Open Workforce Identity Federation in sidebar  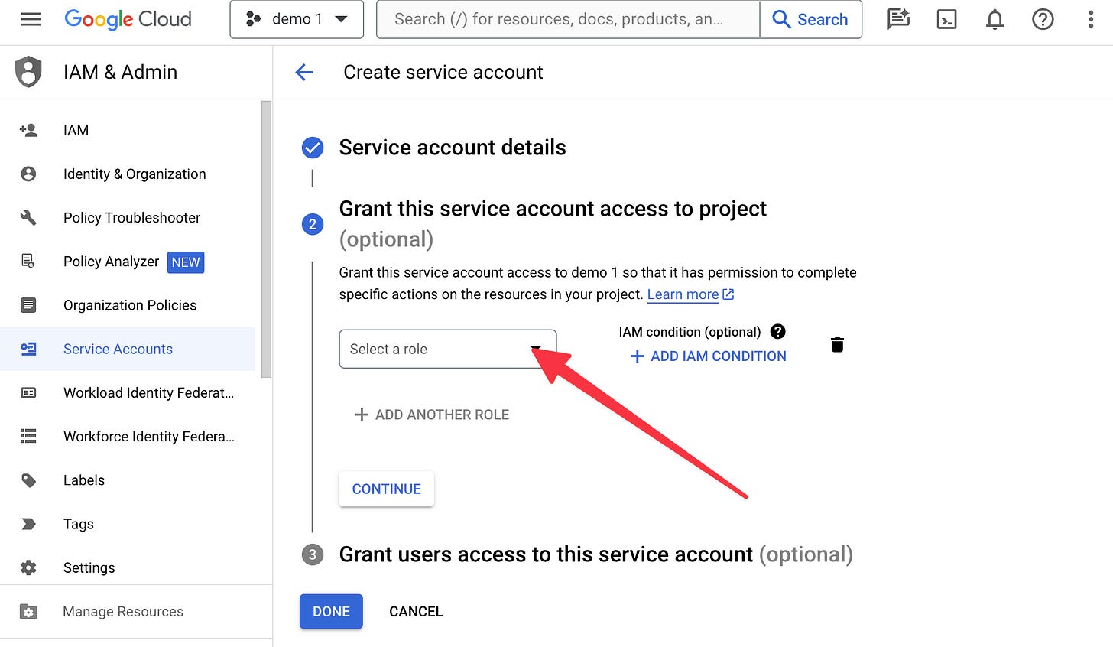click(x=128, y=436)
